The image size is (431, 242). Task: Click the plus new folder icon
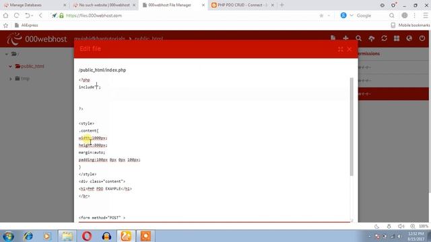pyautogui.click(x=345, y=38)
